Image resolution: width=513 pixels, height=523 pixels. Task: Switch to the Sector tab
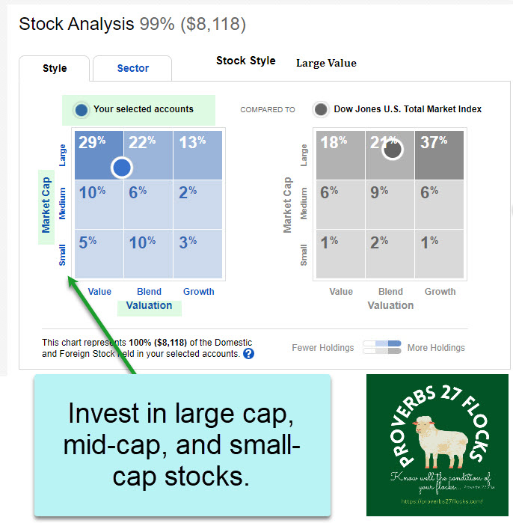coord(132,68)
